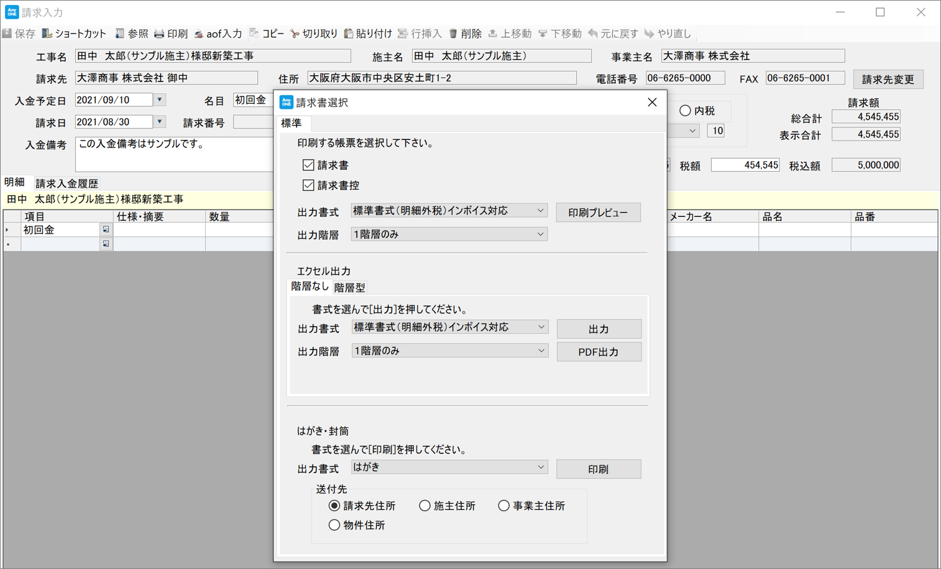Click 請求先変更 button
941x569 pixels.
coord(888,80)
